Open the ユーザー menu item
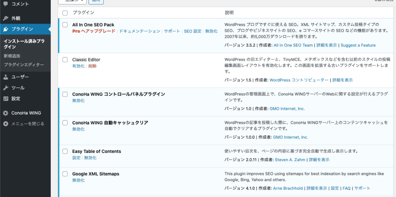The image size is (396, 197). 20,77
